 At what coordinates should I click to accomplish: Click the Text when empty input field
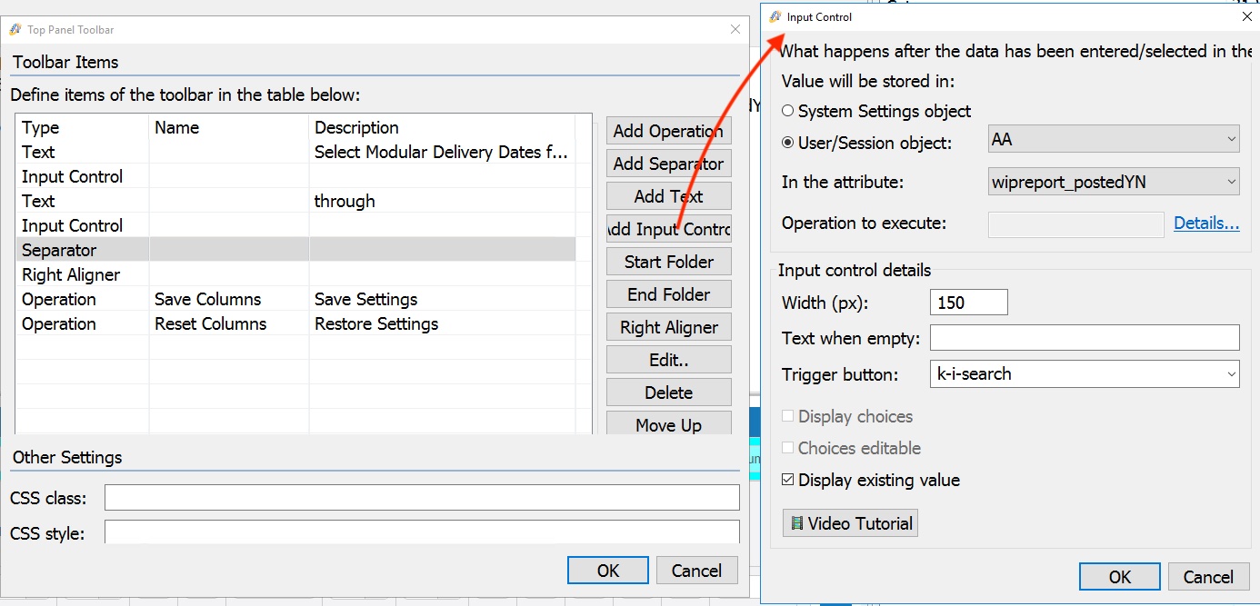[x=1085, y=338]
